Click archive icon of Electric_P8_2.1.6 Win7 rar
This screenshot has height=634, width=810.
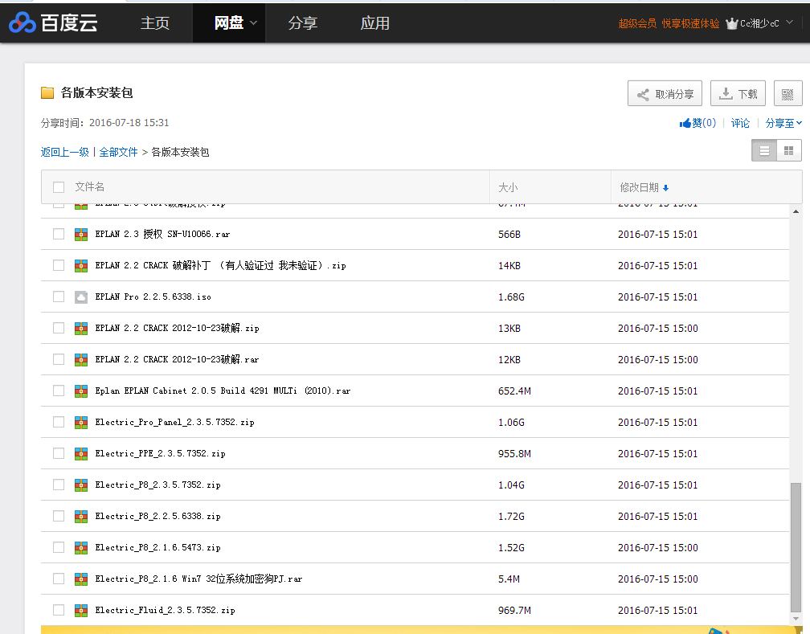pyautogui.click(x=81, y=579)
